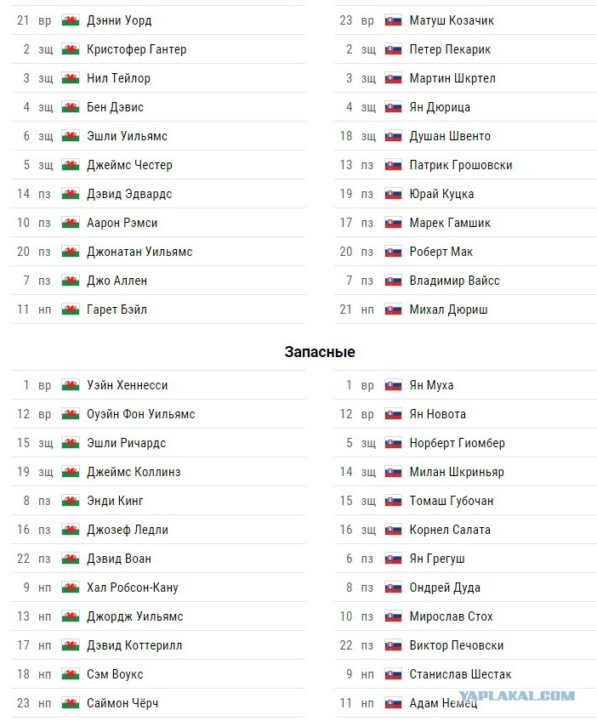This screenshot has width=597, height=721.
Task: Click the Slovakia flag next to Милан Шкриньяр
Action: pyautogui.click(x=393, y=472)
